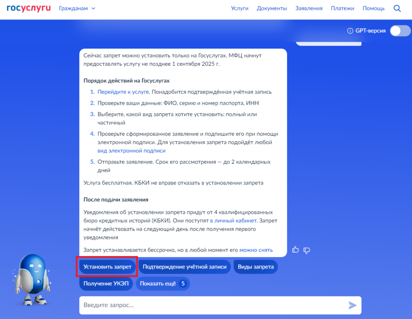The image size is (412, 319).
Task: Toggle the GPT-версия switch
Action: point(400,31)
